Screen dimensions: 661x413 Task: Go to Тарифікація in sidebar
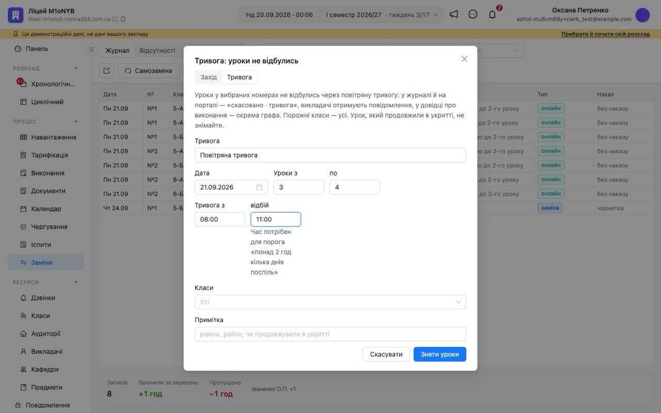click(x=45, y=155)
